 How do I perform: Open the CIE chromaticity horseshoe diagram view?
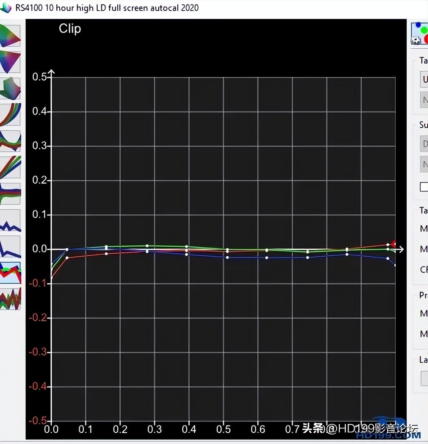pos(10,36)
